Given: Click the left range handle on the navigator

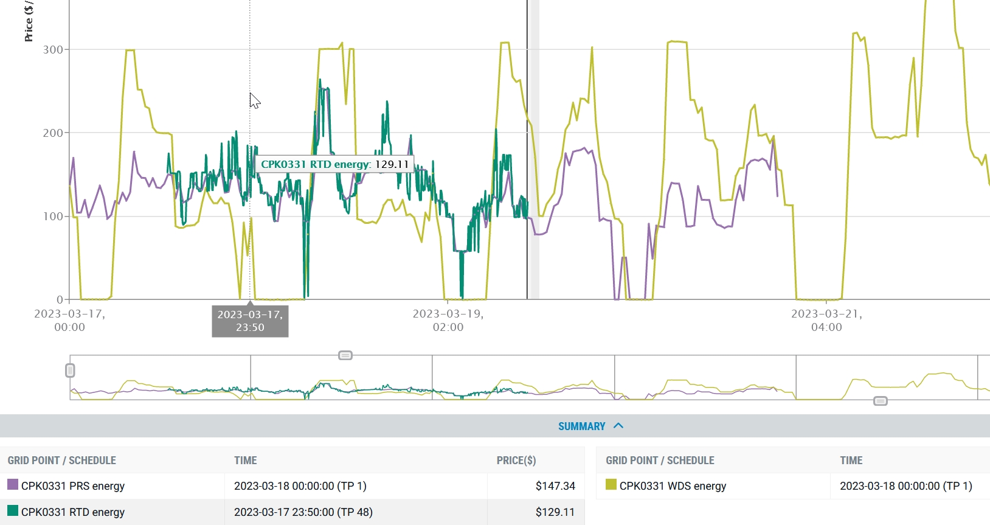Looking at the screenshot, I should [70, 370].
